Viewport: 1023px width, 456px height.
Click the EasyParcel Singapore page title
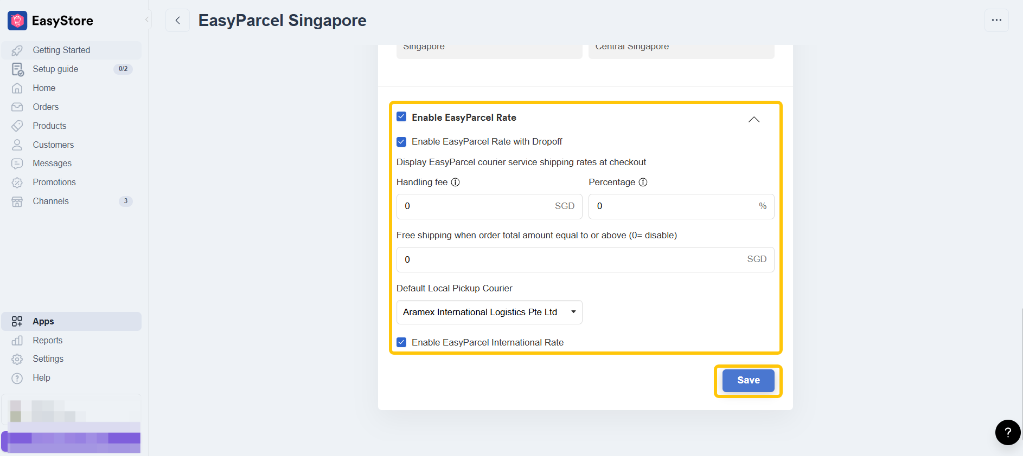[282, 21]
